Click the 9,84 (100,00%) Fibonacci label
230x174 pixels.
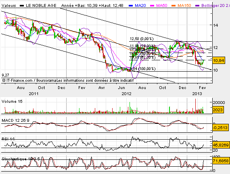[x=142, y=69]
